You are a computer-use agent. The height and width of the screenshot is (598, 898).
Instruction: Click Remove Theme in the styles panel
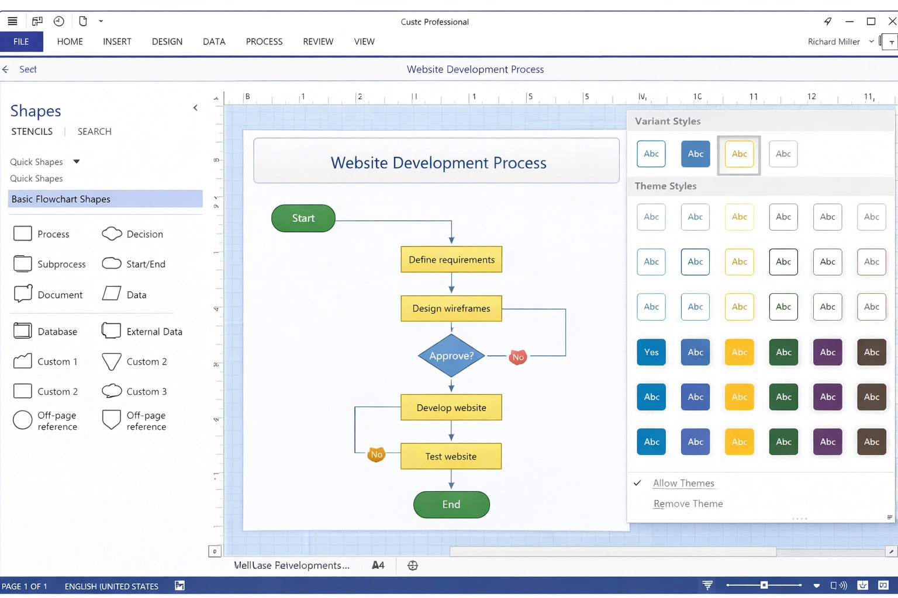coord(688,503)
